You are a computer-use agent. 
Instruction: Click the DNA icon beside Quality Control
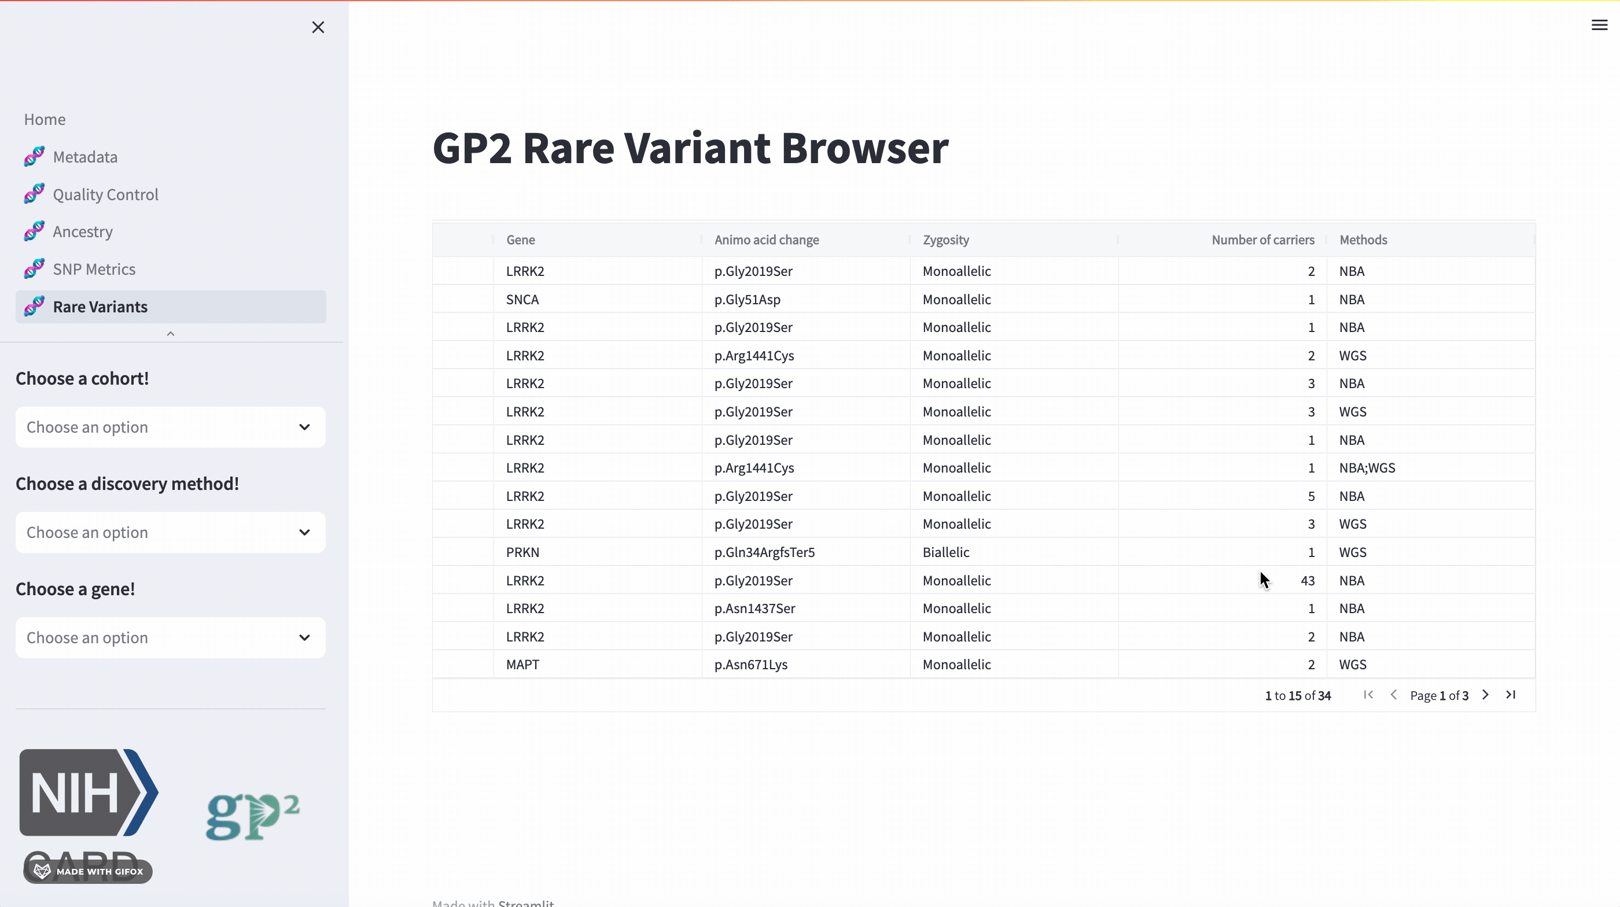pos(35,194)
